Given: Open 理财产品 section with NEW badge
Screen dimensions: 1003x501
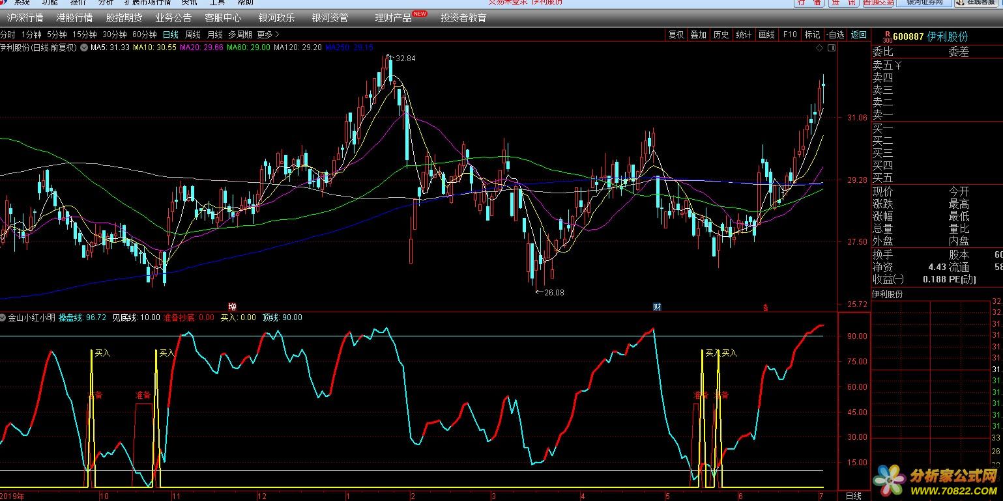Looking at the screenshot, I should [394, 18].
